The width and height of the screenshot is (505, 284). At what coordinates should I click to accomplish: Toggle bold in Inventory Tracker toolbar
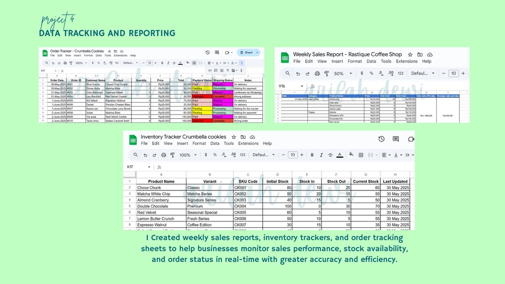point(312,155)
